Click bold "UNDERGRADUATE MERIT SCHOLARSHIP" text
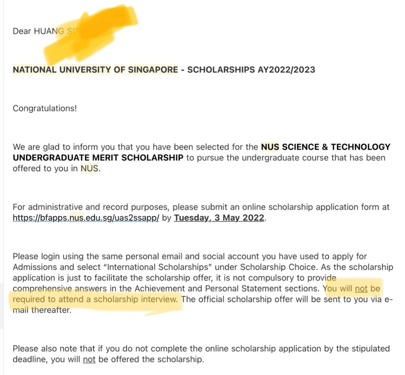Image resolution: width=405 pixels, height=375 pixels. point(98,158)
